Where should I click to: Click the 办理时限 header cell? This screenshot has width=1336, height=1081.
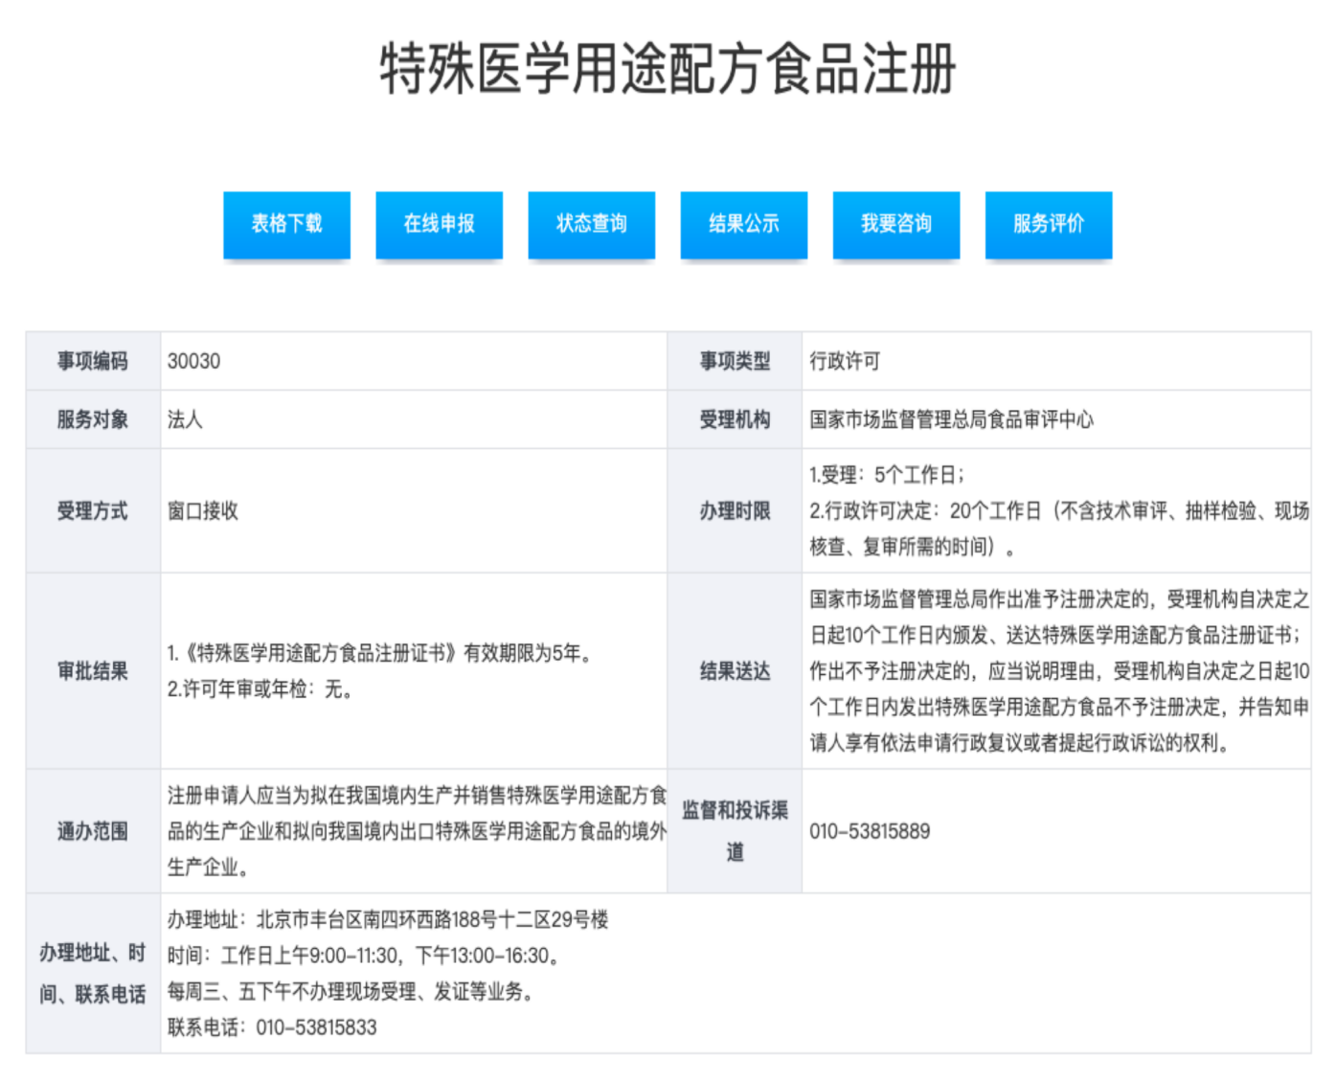pos(735,511)
